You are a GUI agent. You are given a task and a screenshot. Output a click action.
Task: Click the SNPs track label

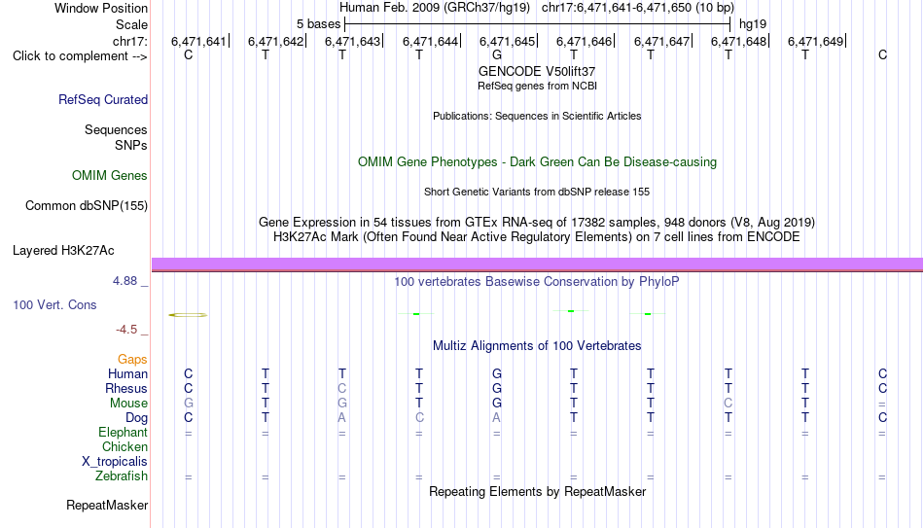(131, 145)
